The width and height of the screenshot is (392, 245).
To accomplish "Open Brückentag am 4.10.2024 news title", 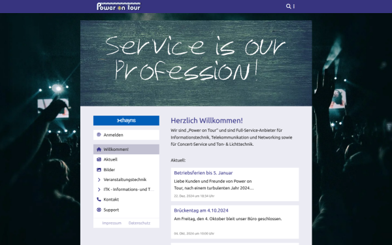I will click(x=201, y=210).
